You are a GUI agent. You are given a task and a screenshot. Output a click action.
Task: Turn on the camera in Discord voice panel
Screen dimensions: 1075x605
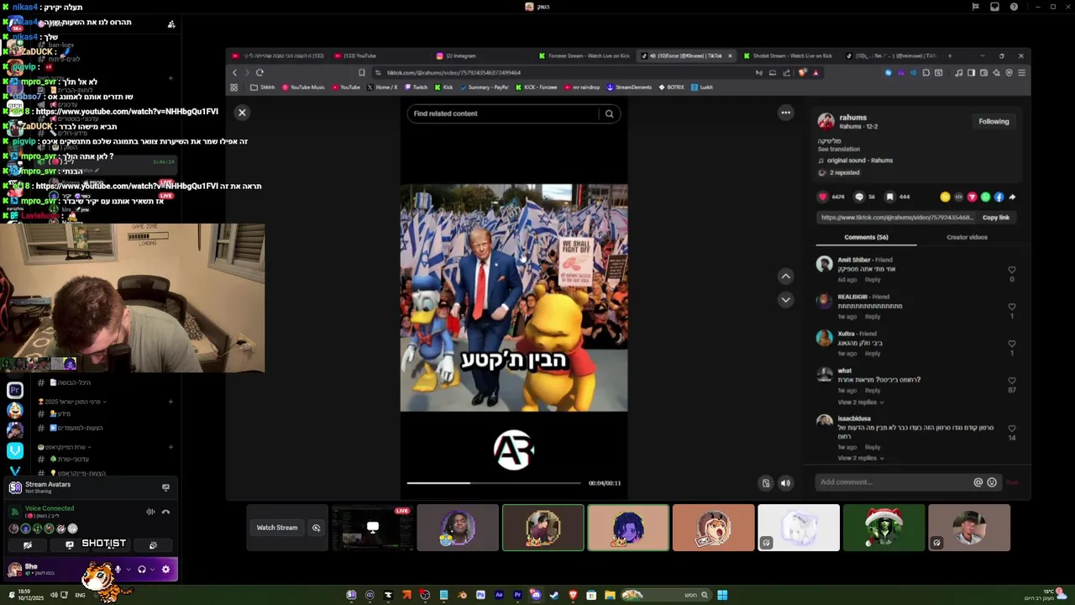tap(28, 544)
